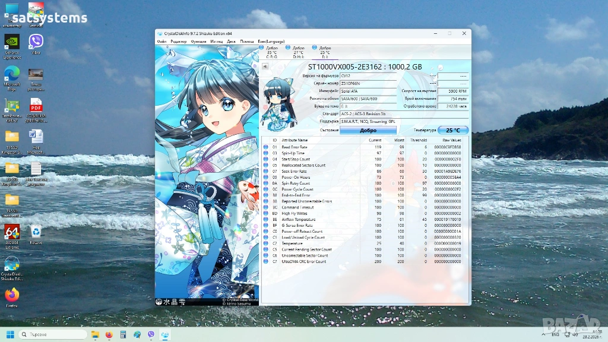Open the Viber desktop shortcut

pyautogui.click(x=36, y=43)
